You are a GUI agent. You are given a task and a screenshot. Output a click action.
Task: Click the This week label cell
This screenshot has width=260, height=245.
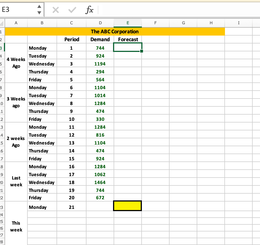click(16, 226)
